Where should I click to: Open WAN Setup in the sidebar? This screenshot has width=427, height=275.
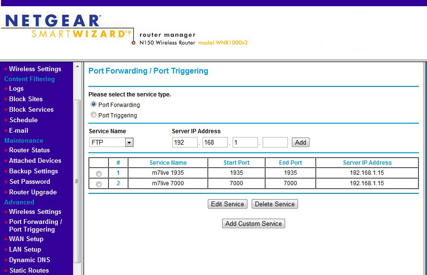coord(26,239)
